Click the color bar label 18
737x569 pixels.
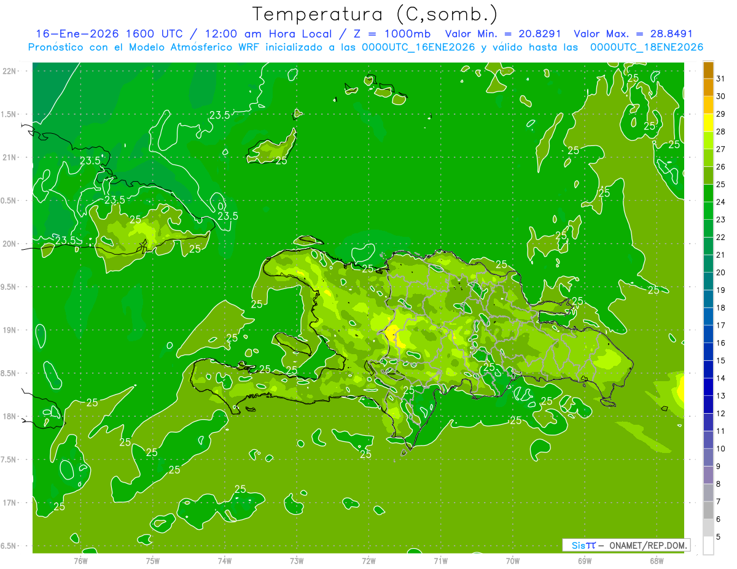pos(721,308)
